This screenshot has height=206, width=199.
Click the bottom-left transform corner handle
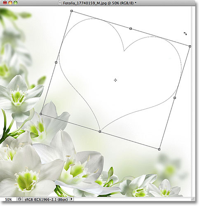[41, 114]
